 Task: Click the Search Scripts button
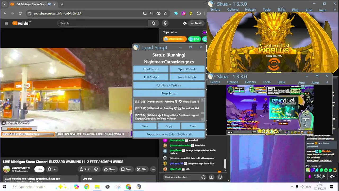[187, 77]
